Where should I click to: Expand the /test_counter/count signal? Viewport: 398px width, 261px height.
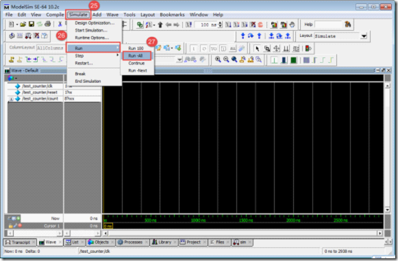coord(11,99)
